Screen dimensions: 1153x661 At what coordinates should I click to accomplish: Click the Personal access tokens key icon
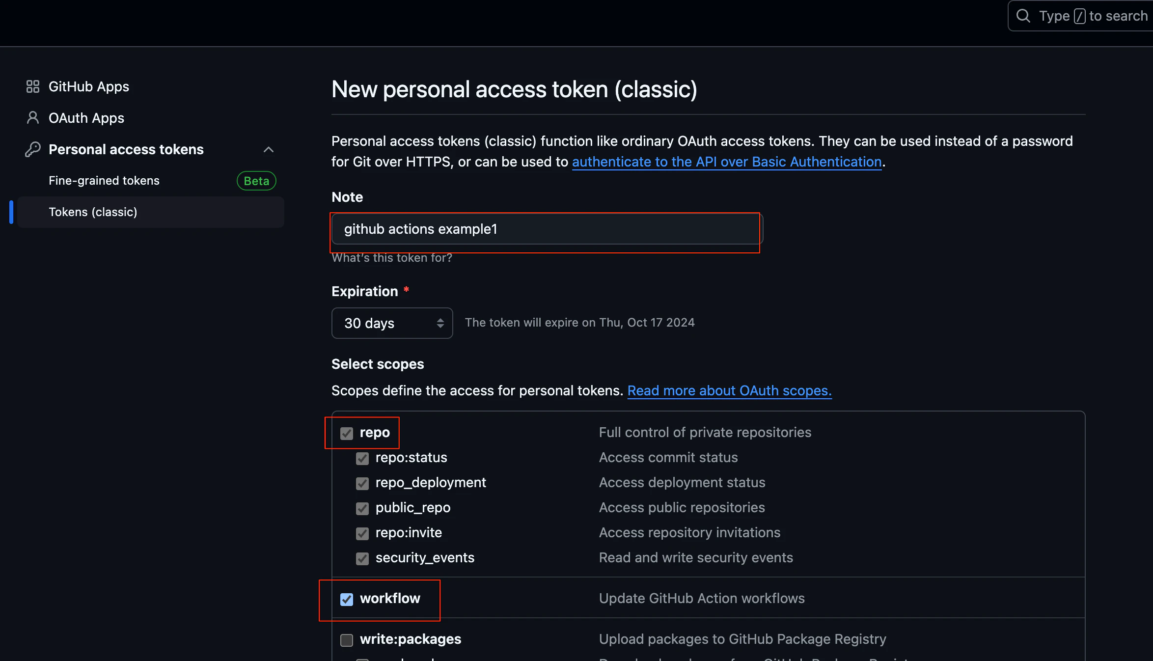[32, 149]
